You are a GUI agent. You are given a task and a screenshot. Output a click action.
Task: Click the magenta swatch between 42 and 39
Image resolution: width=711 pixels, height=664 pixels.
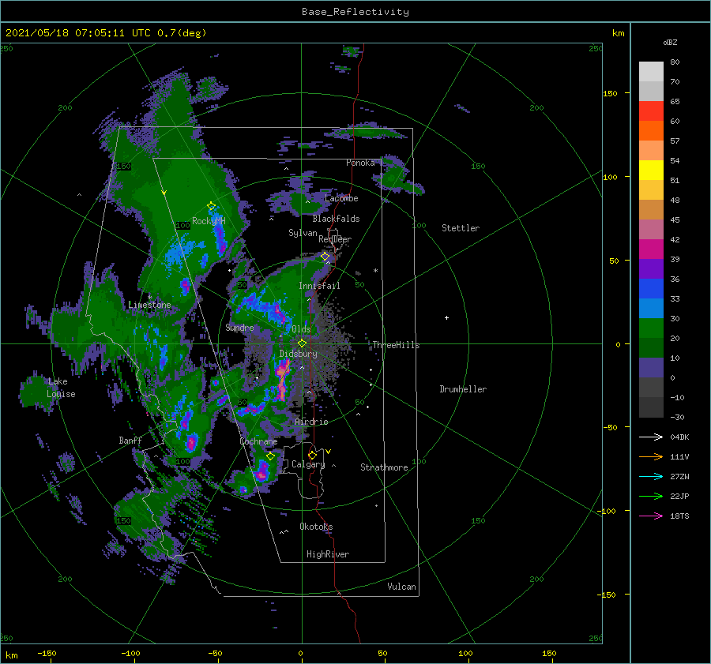[651, 249]
